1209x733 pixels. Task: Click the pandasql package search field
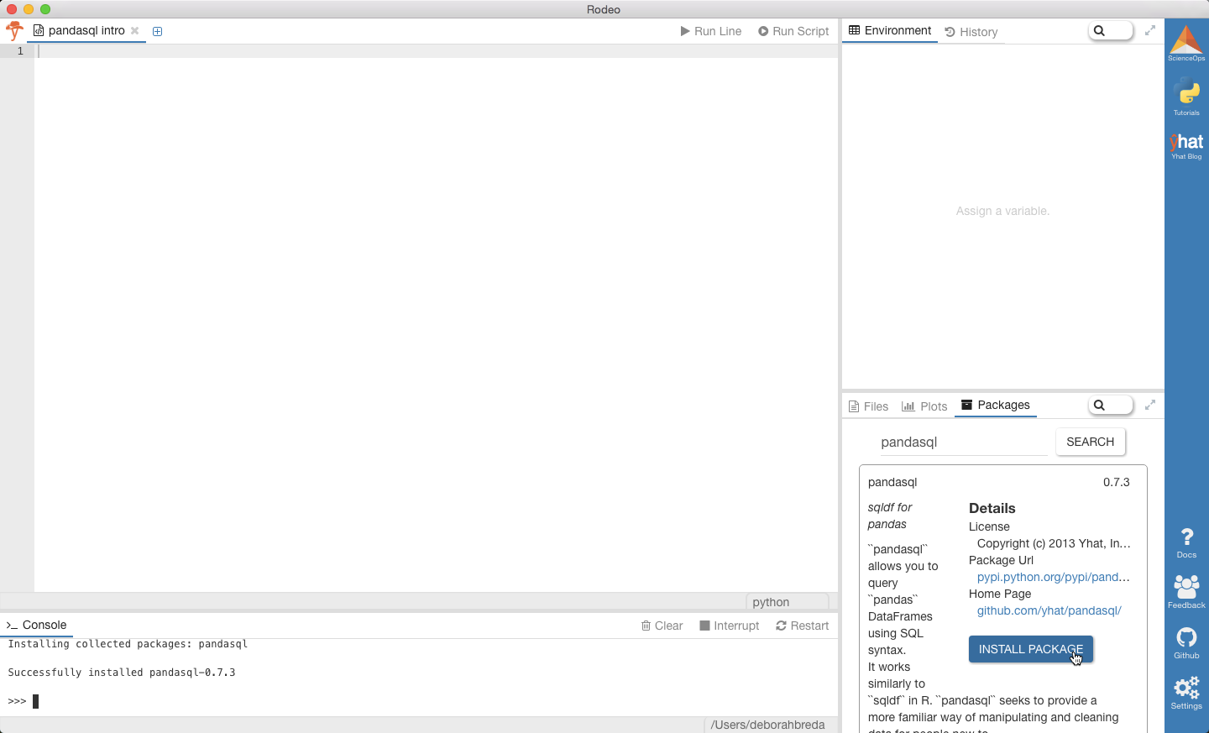[963, 442]
